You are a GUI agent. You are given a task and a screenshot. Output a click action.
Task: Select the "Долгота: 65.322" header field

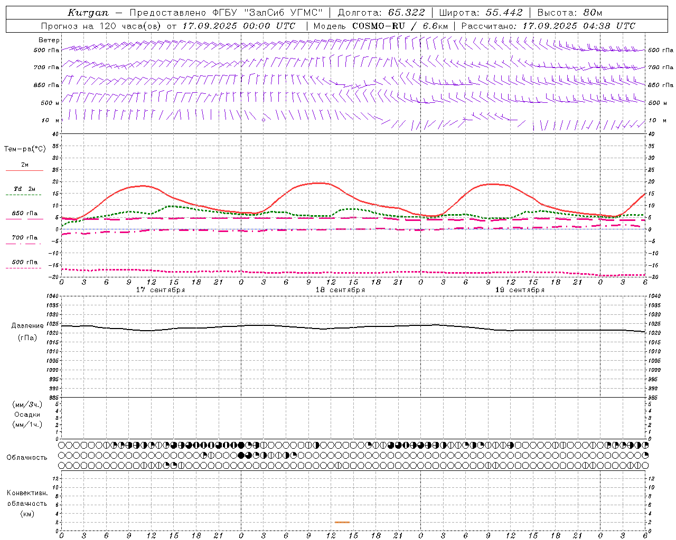(381, 13)
